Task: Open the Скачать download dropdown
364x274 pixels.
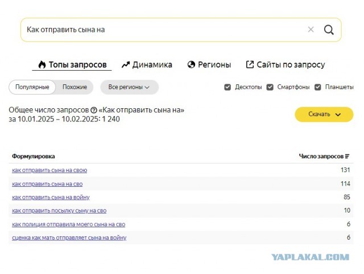Action: (324, 114)
